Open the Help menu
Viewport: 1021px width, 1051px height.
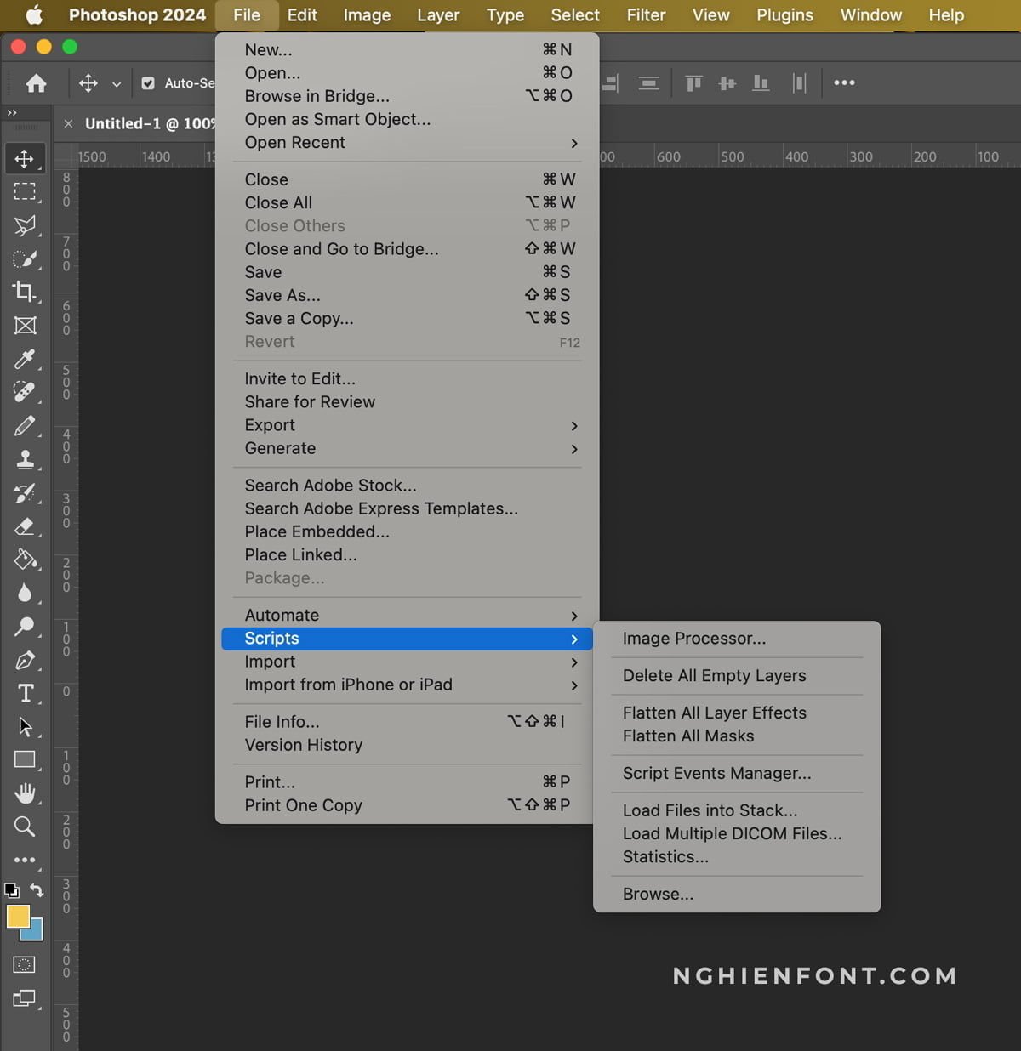946,15
